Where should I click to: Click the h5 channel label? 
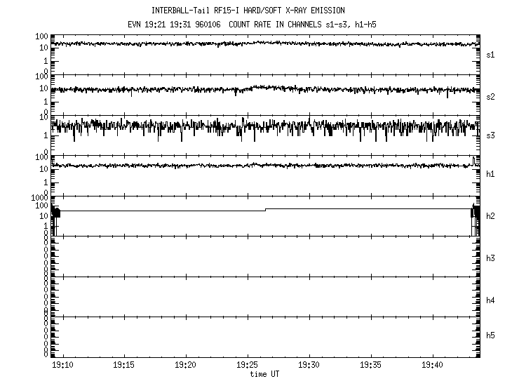490,336
